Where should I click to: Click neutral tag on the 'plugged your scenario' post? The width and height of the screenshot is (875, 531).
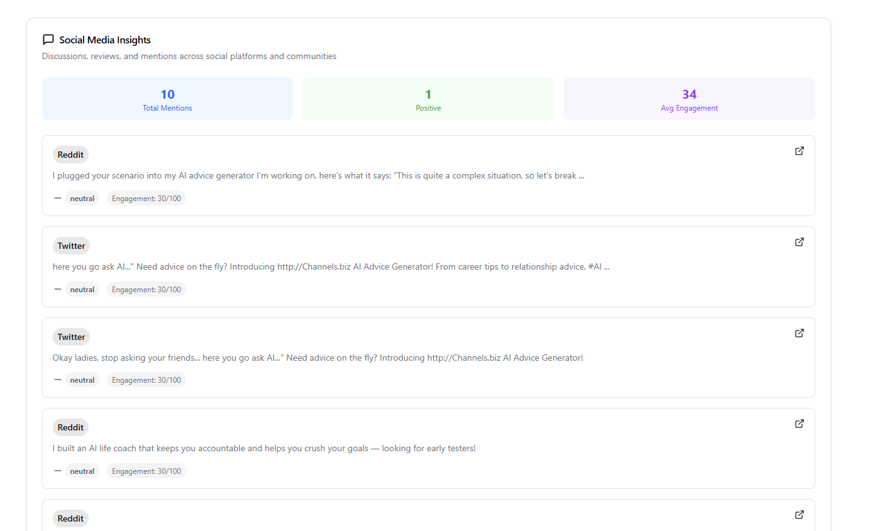pos(82,199)
